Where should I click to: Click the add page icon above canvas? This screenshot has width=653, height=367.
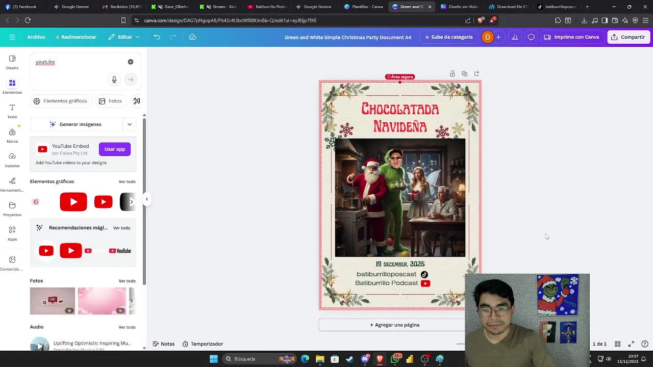click(476, 74)
